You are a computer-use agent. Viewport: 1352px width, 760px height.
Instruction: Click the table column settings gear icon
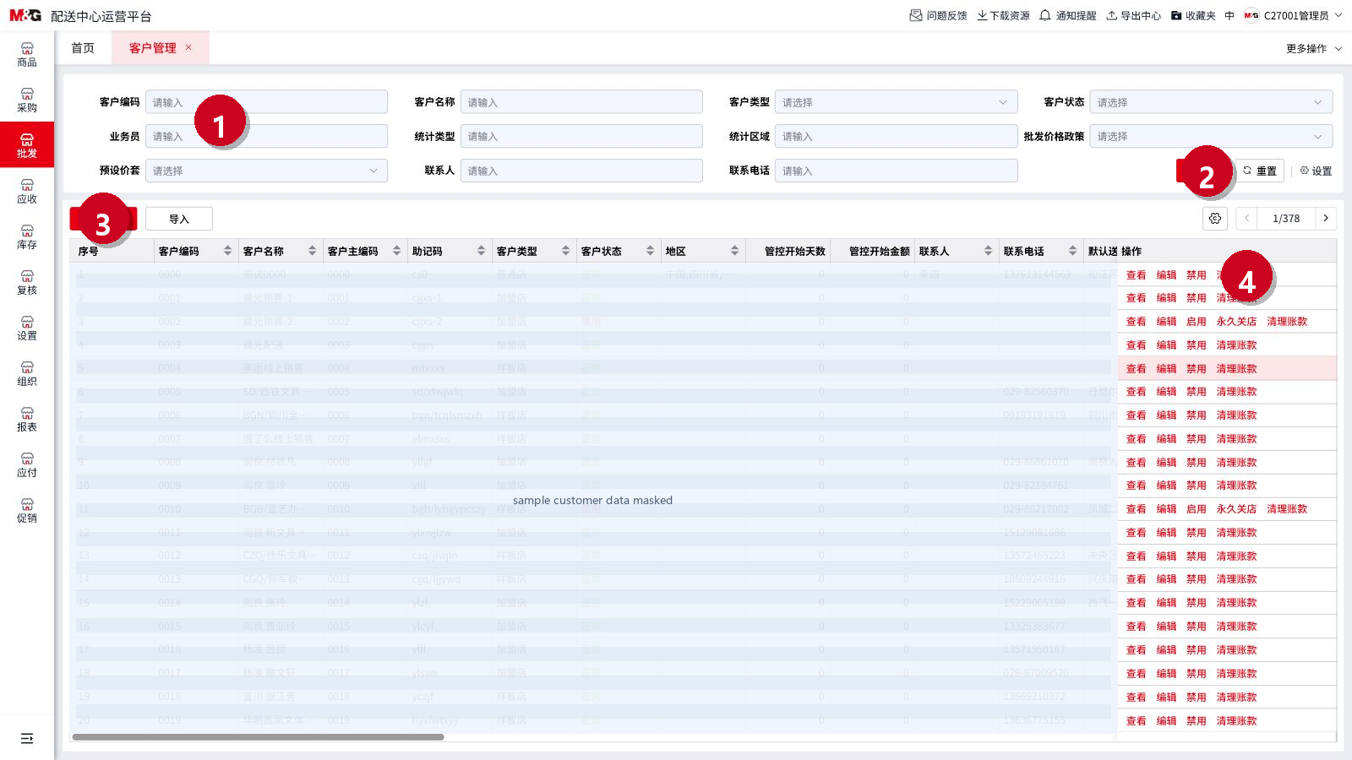1215,219
